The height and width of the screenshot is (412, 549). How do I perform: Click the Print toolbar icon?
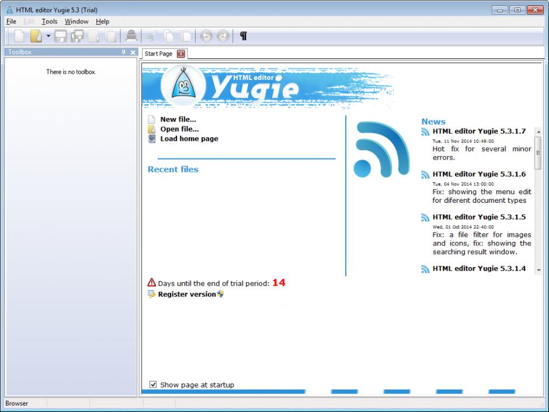click(x=131, y=36)
